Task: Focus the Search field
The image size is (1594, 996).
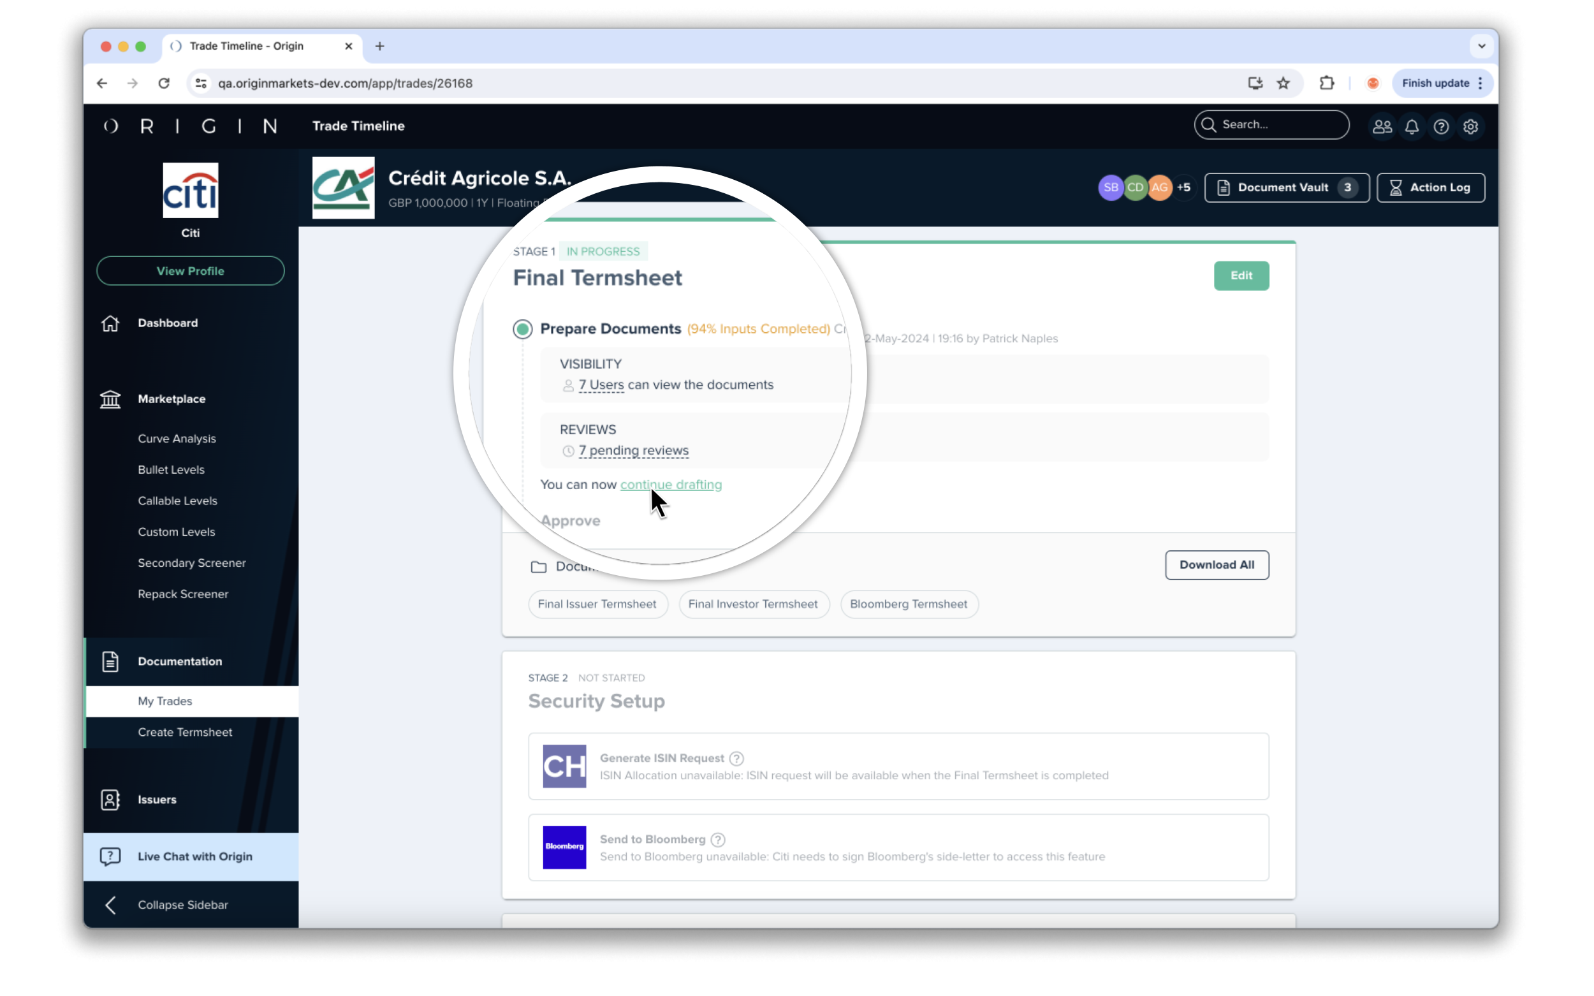Action: (x=1271, y=124)
